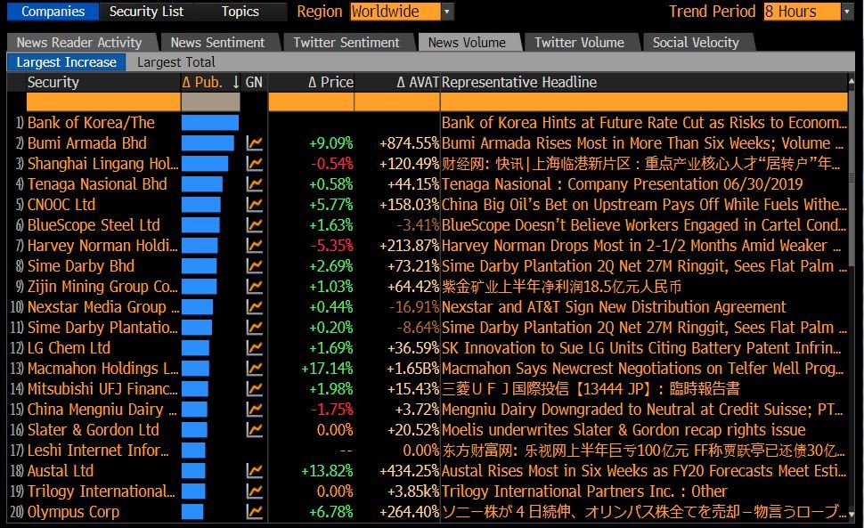
Task: Click the Representative Headline filter field
Action: click(x=644, y=102)
